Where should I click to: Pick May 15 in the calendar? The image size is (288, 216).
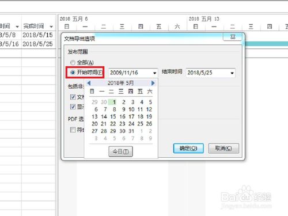tap(113, 116)
